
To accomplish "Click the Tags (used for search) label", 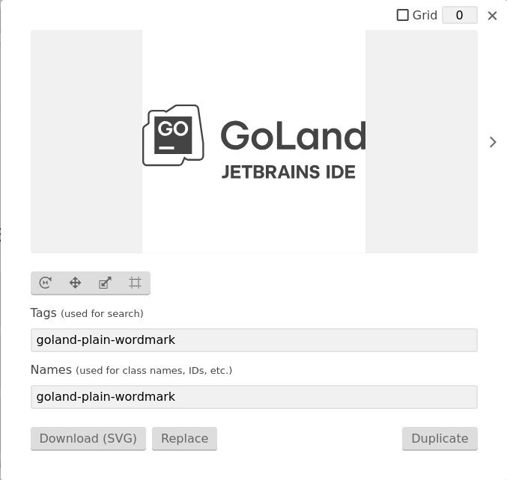I will (x=87, y=313).
